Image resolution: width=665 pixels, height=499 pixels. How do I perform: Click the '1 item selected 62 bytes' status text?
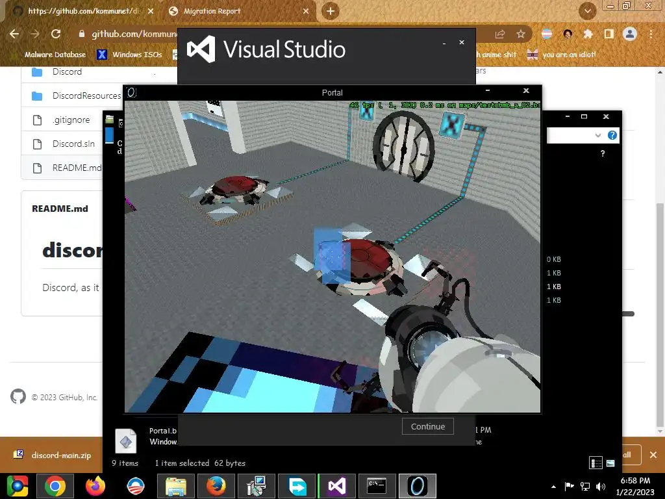click(x=200, y=463)
